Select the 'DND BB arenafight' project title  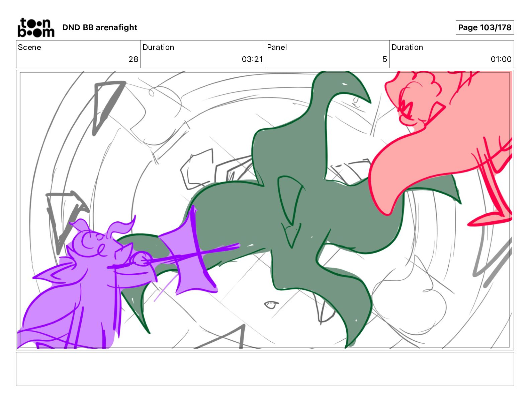(100, 27)
